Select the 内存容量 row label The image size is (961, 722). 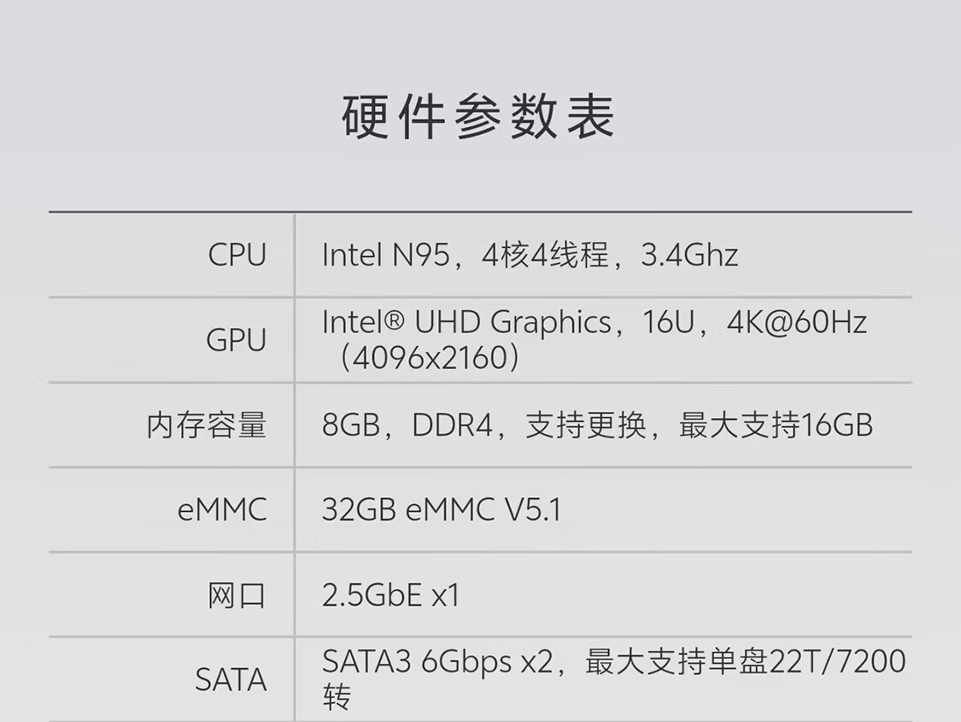click(x=207, y=425)
